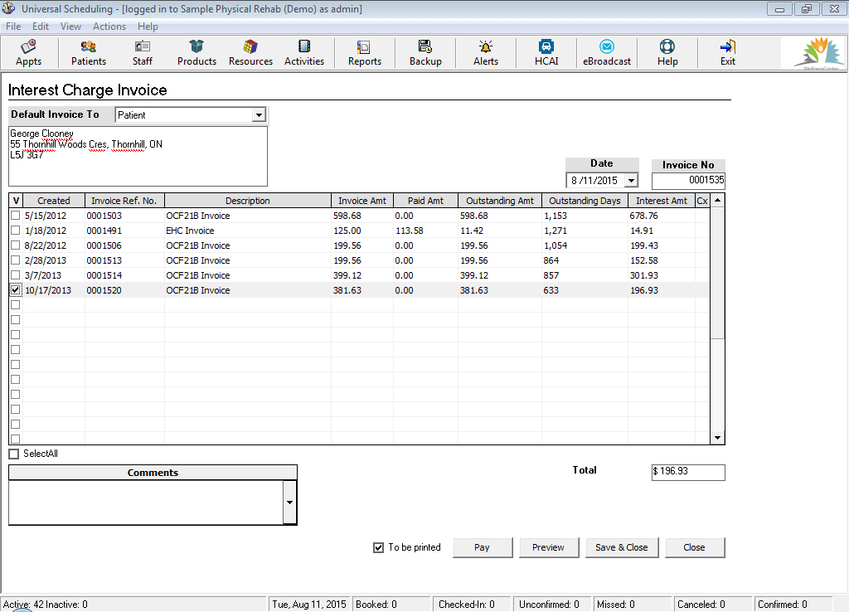The image size is (849, 612).
Task: Open the Resources toolbar icon
Action: (250, 52)
